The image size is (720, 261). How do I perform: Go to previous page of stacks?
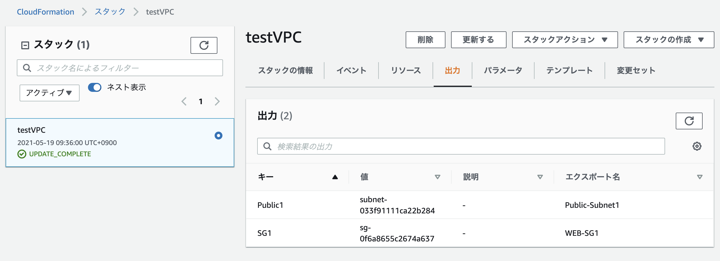(x=184, y=101)
